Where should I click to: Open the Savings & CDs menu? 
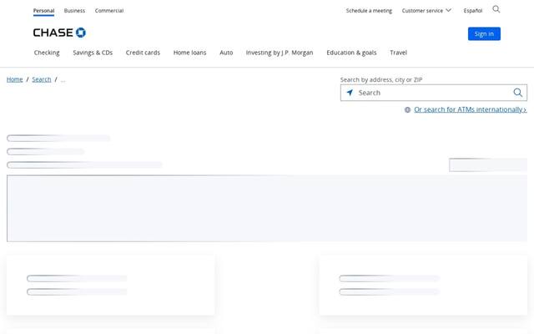point(93,53)
